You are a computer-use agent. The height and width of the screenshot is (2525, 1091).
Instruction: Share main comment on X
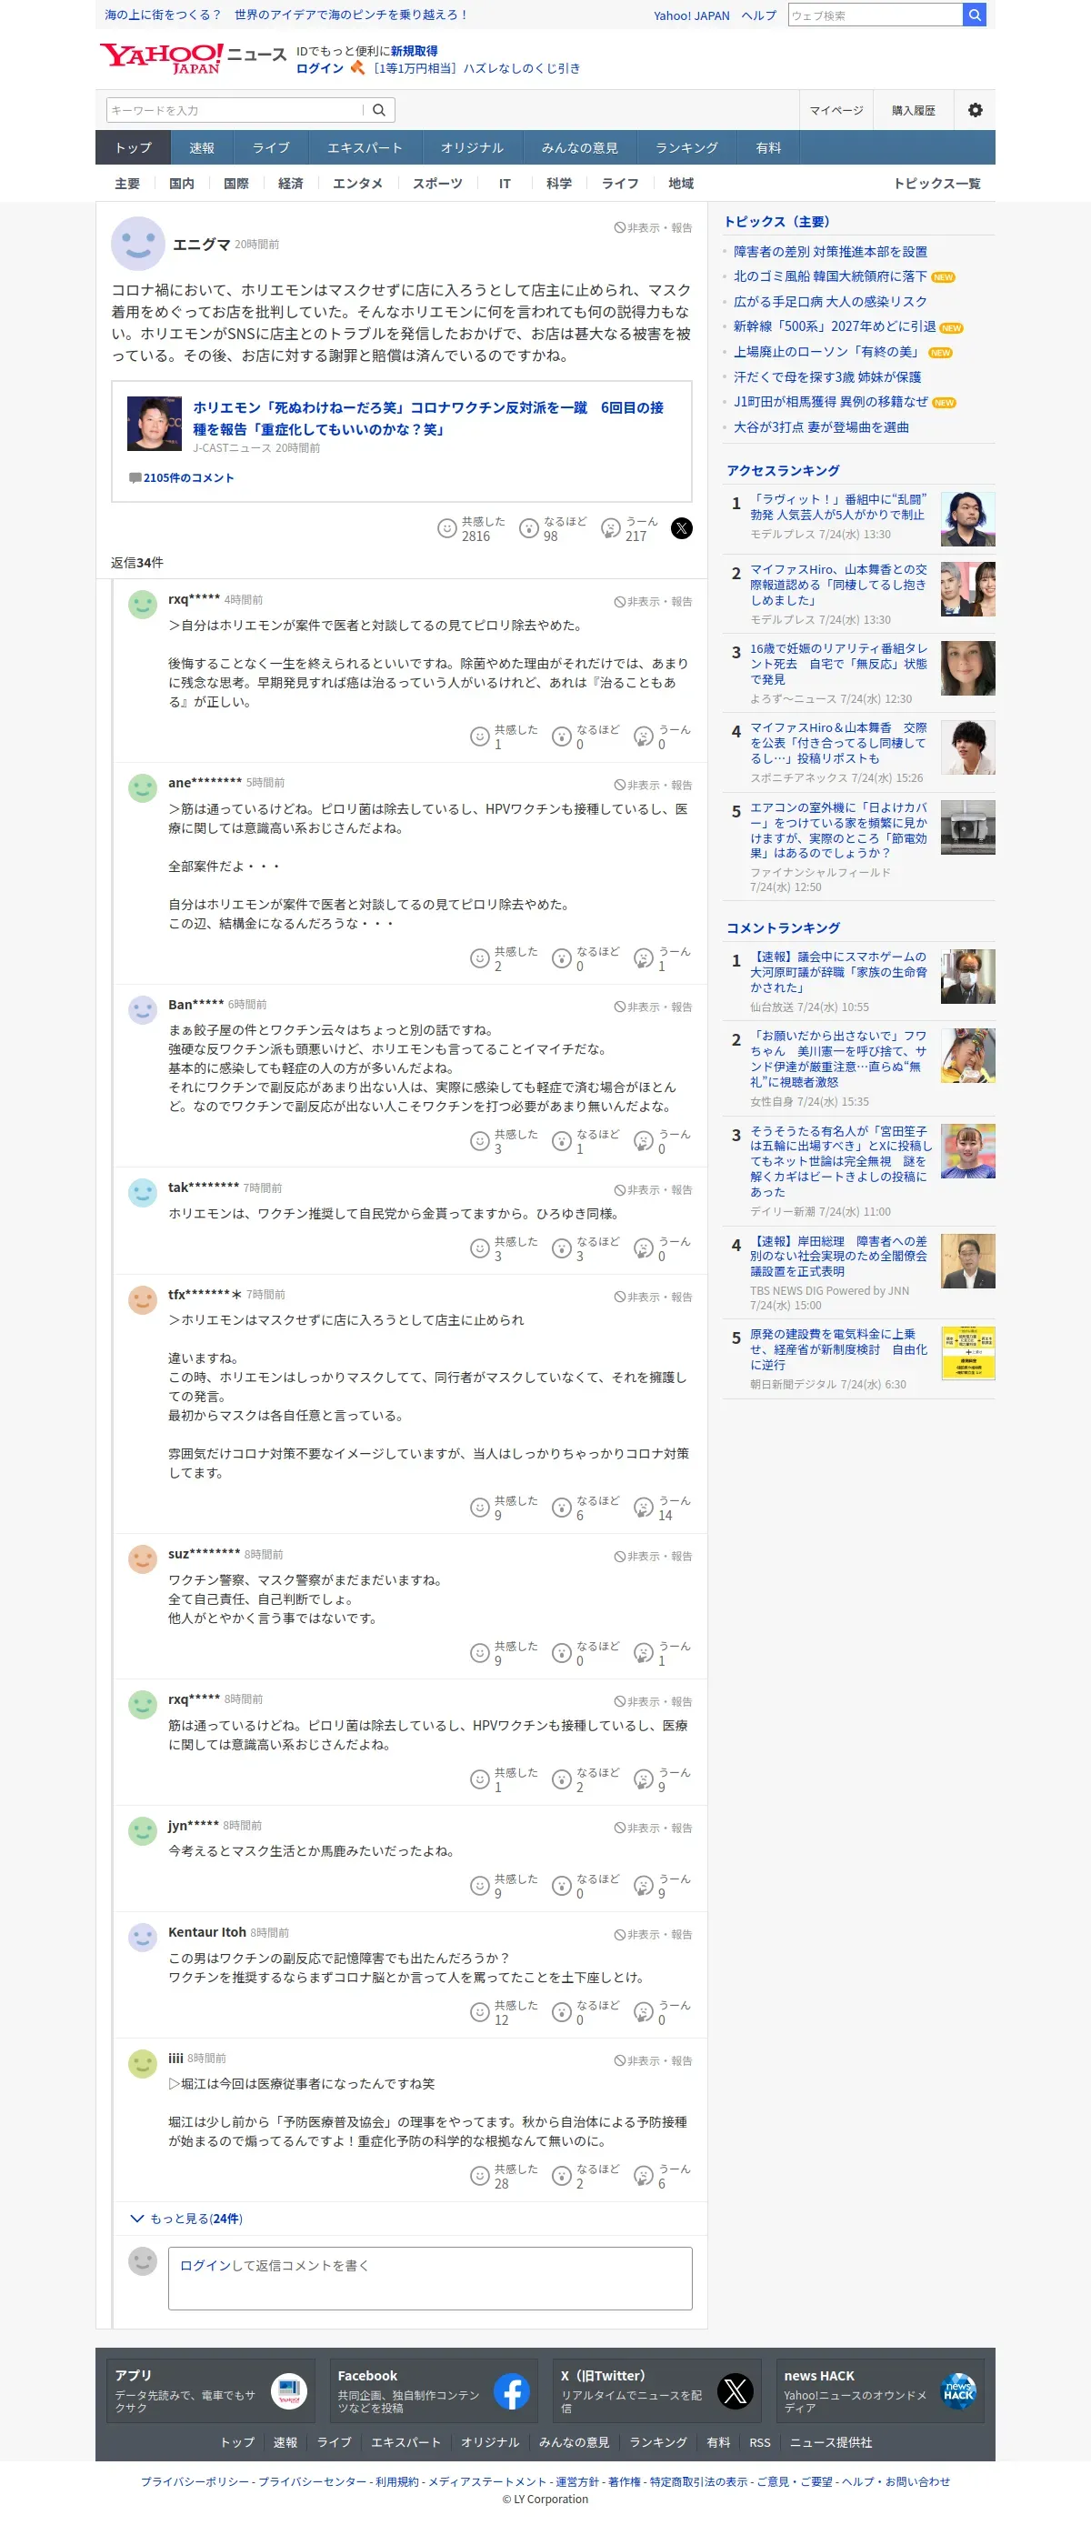pos(681,528)
